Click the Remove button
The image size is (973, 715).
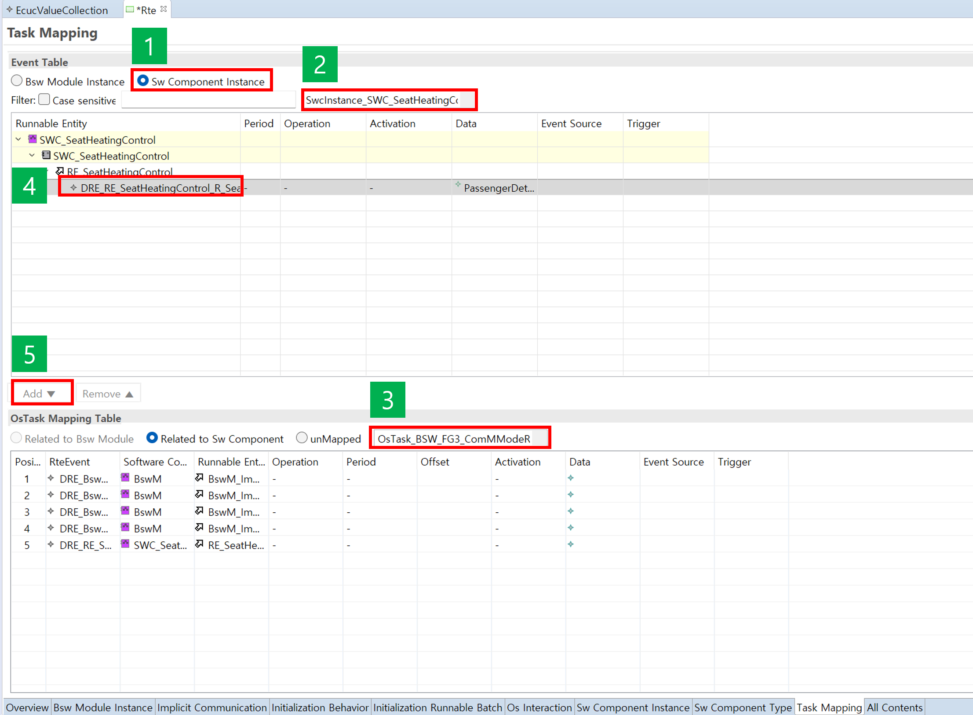108,393
